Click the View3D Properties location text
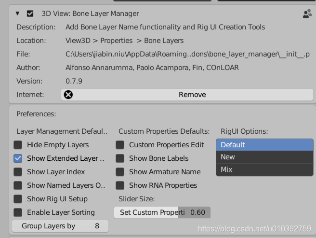Image resolution: width=316 pixels, height=238 pixels. [124, 41]
